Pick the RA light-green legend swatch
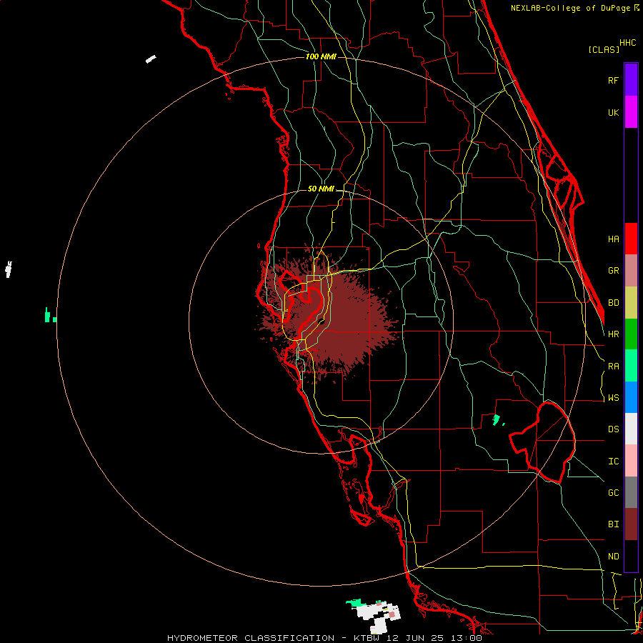Screen dimensions: 643x643 (631, 366)
